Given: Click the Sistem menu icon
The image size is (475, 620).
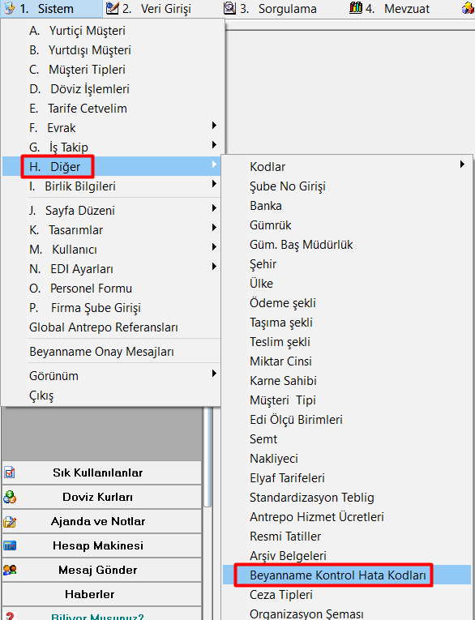Looking at the screenshot, I should (9, 8).
